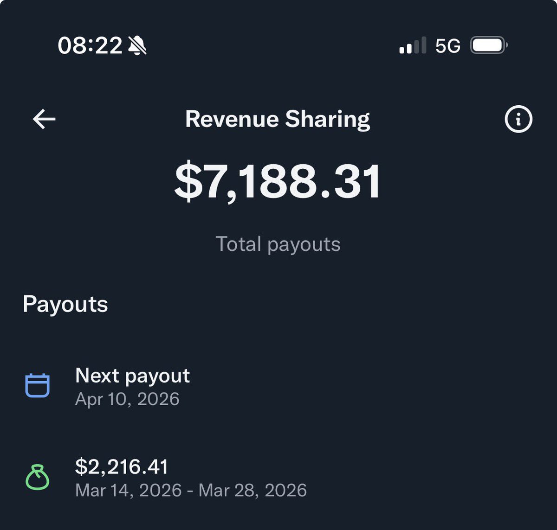Screen dimensions: 557x530
Task: Tap the $7,188.31 total amount
Action: point(278,181)
